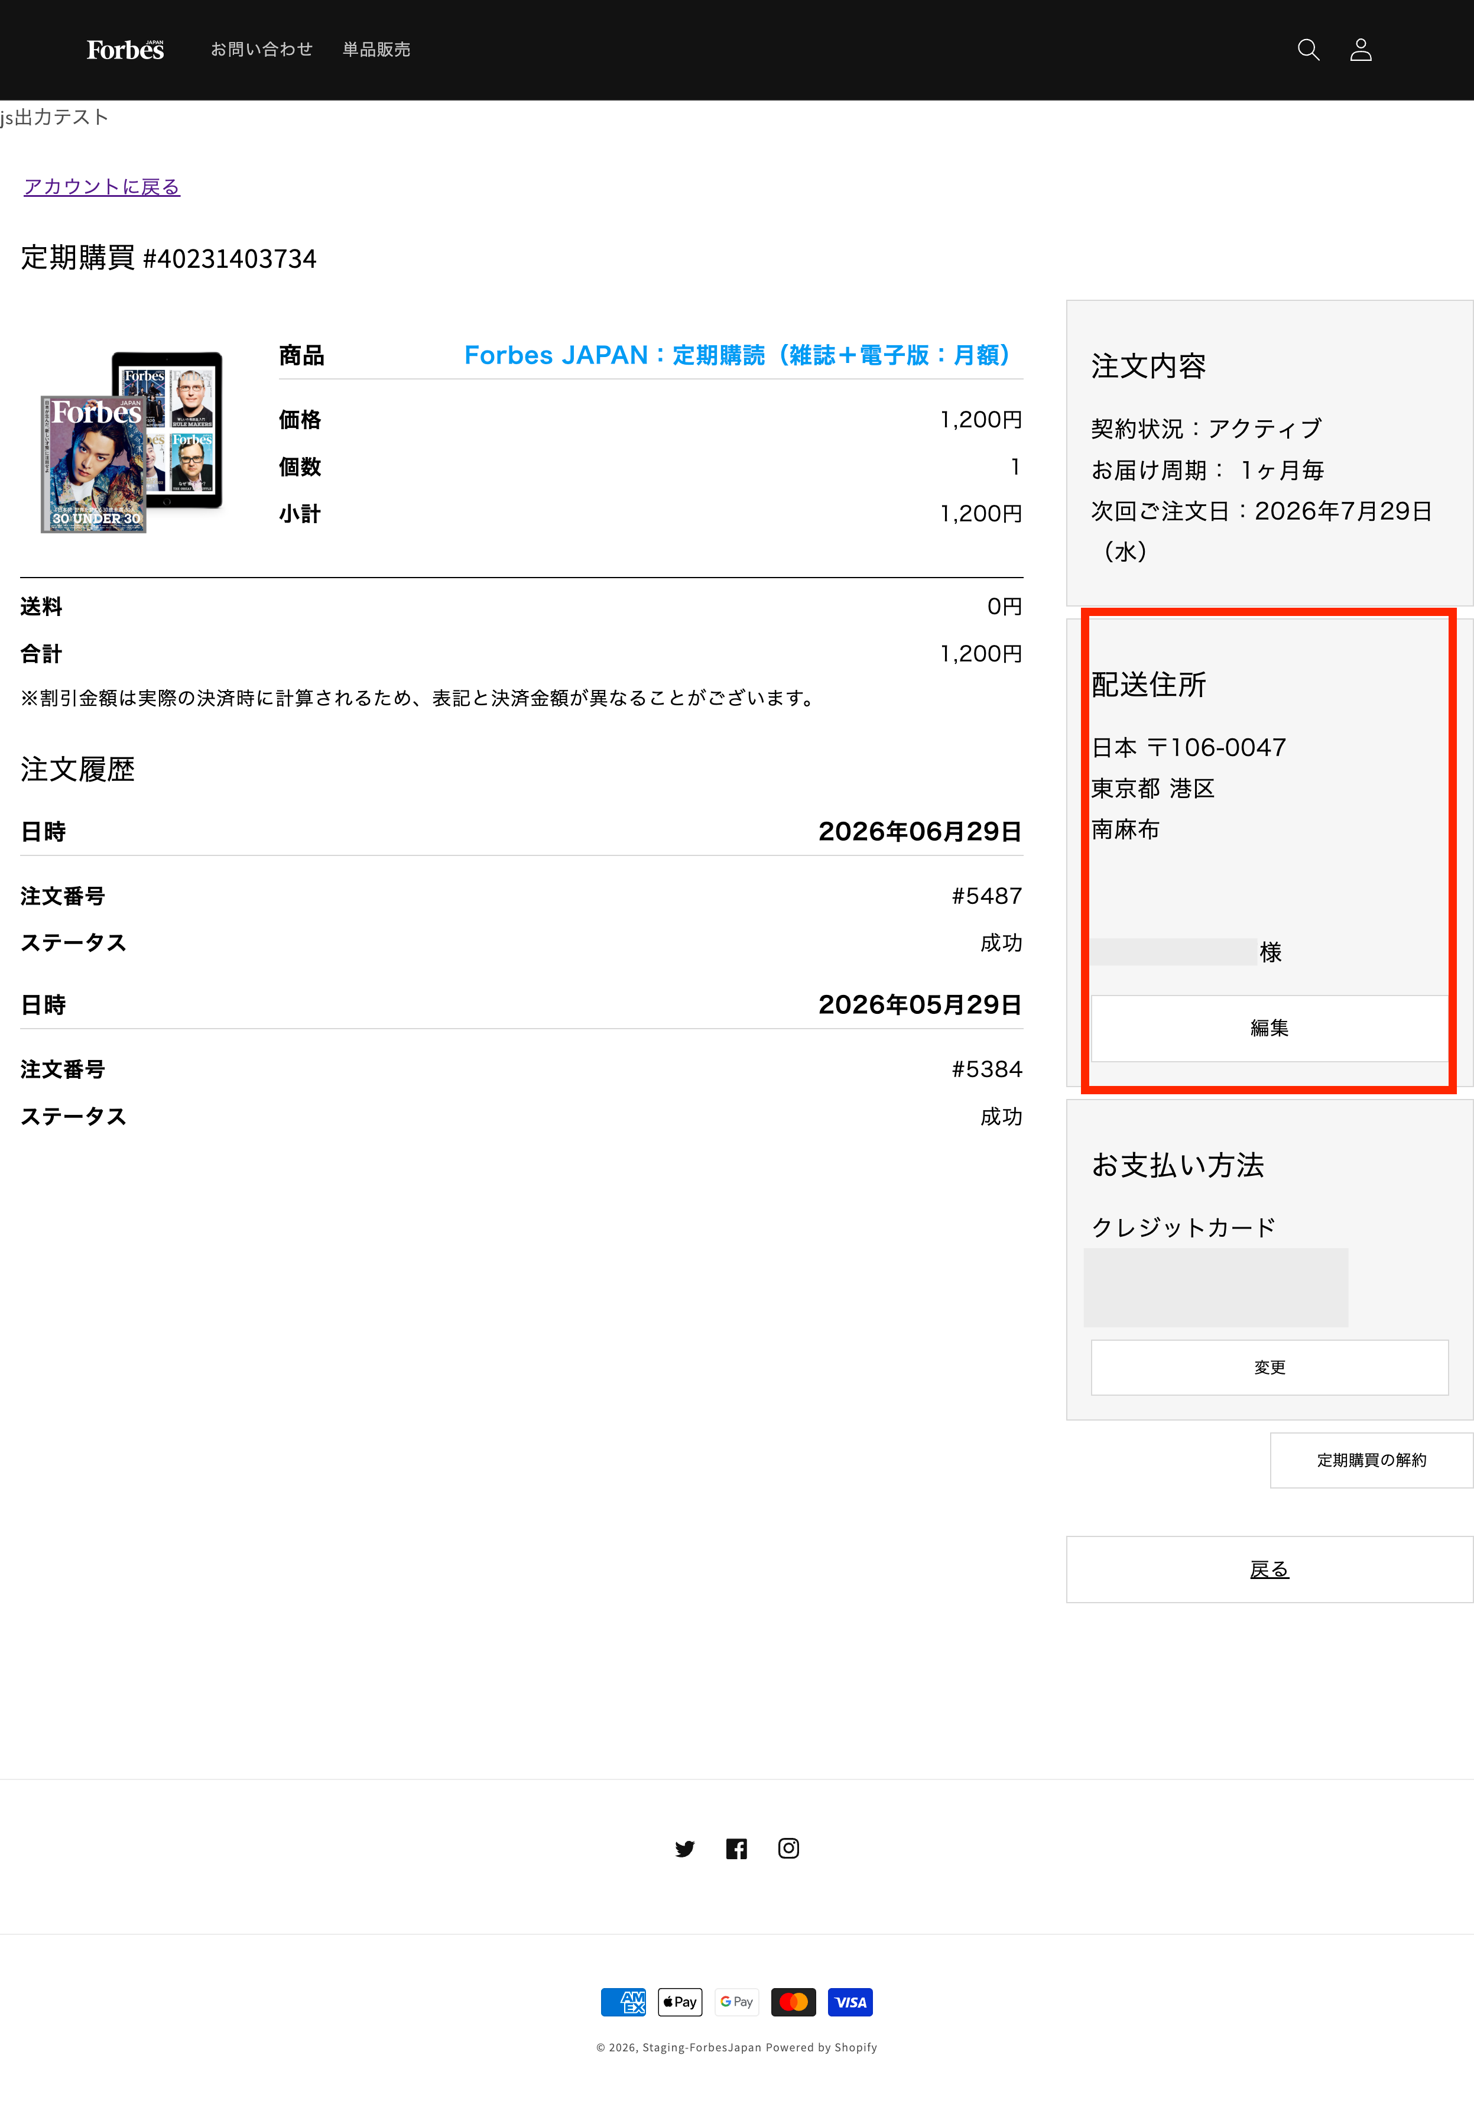The width and height of the screenshot is (1474, 2101).
Task: Open the search icon in header
Action: (x=1309, y=50)
